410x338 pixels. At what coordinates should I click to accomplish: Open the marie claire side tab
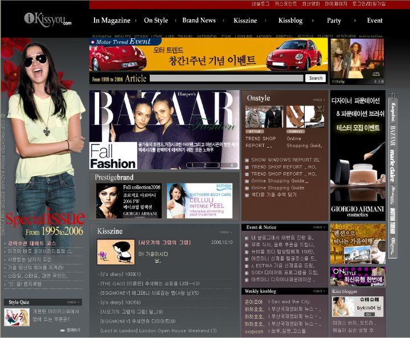pyautogui.click(x=393, y=166)
